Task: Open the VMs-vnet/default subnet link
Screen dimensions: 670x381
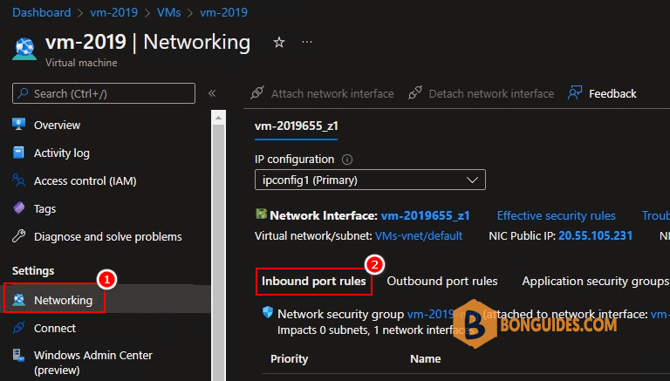Action: coord(419,235)
